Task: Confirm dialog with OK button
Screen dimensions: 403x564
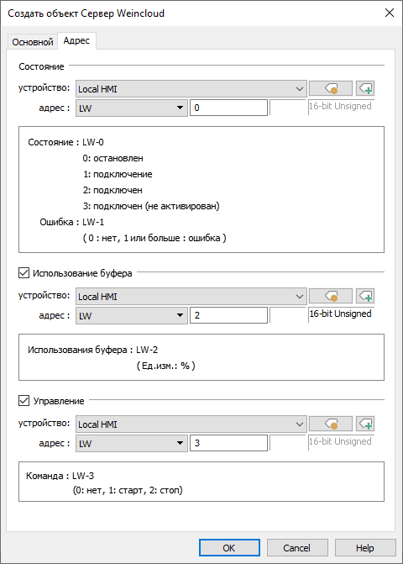Action: coord(229,548)
